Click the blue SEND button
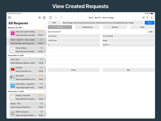This screenshot has height=121, width=161. [x=150, y=23]
